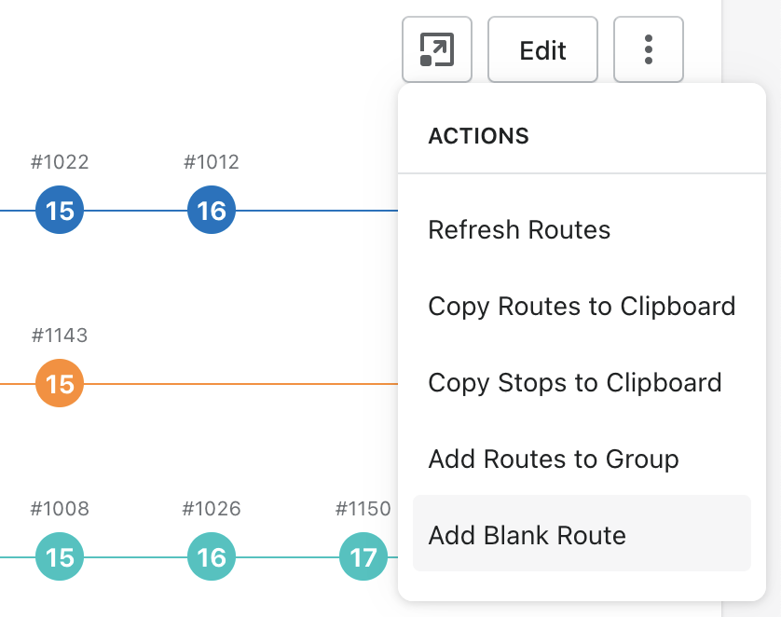The image size is (781, 617).
Task: Click the #1022 order label
Action: pos(60,162)
